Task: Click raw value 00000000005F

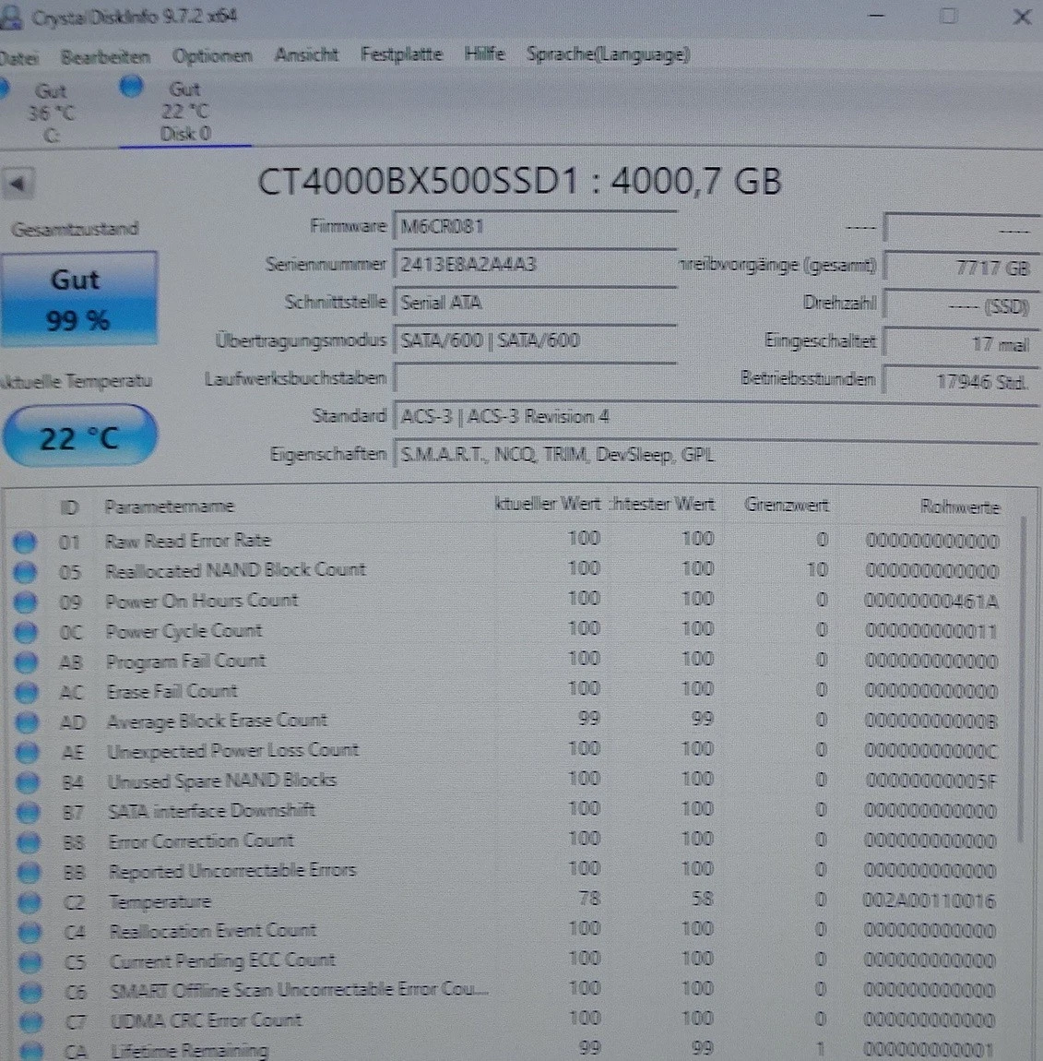Action: [x=930, y=782]
